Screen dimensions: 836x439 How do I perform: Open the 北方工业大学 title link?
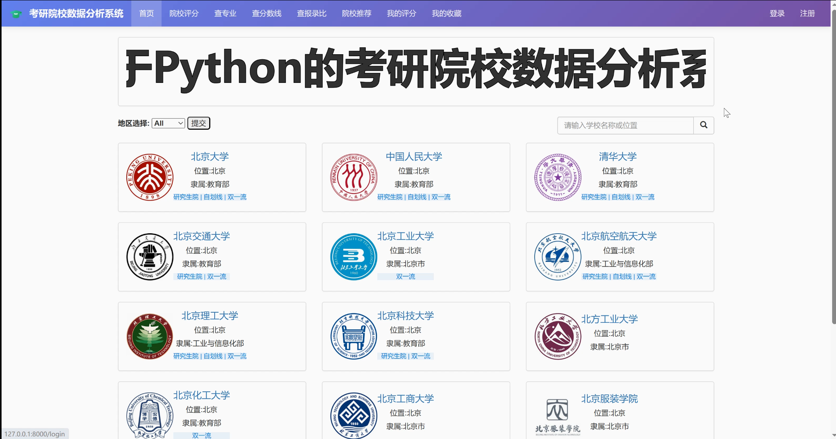(609, 319)
